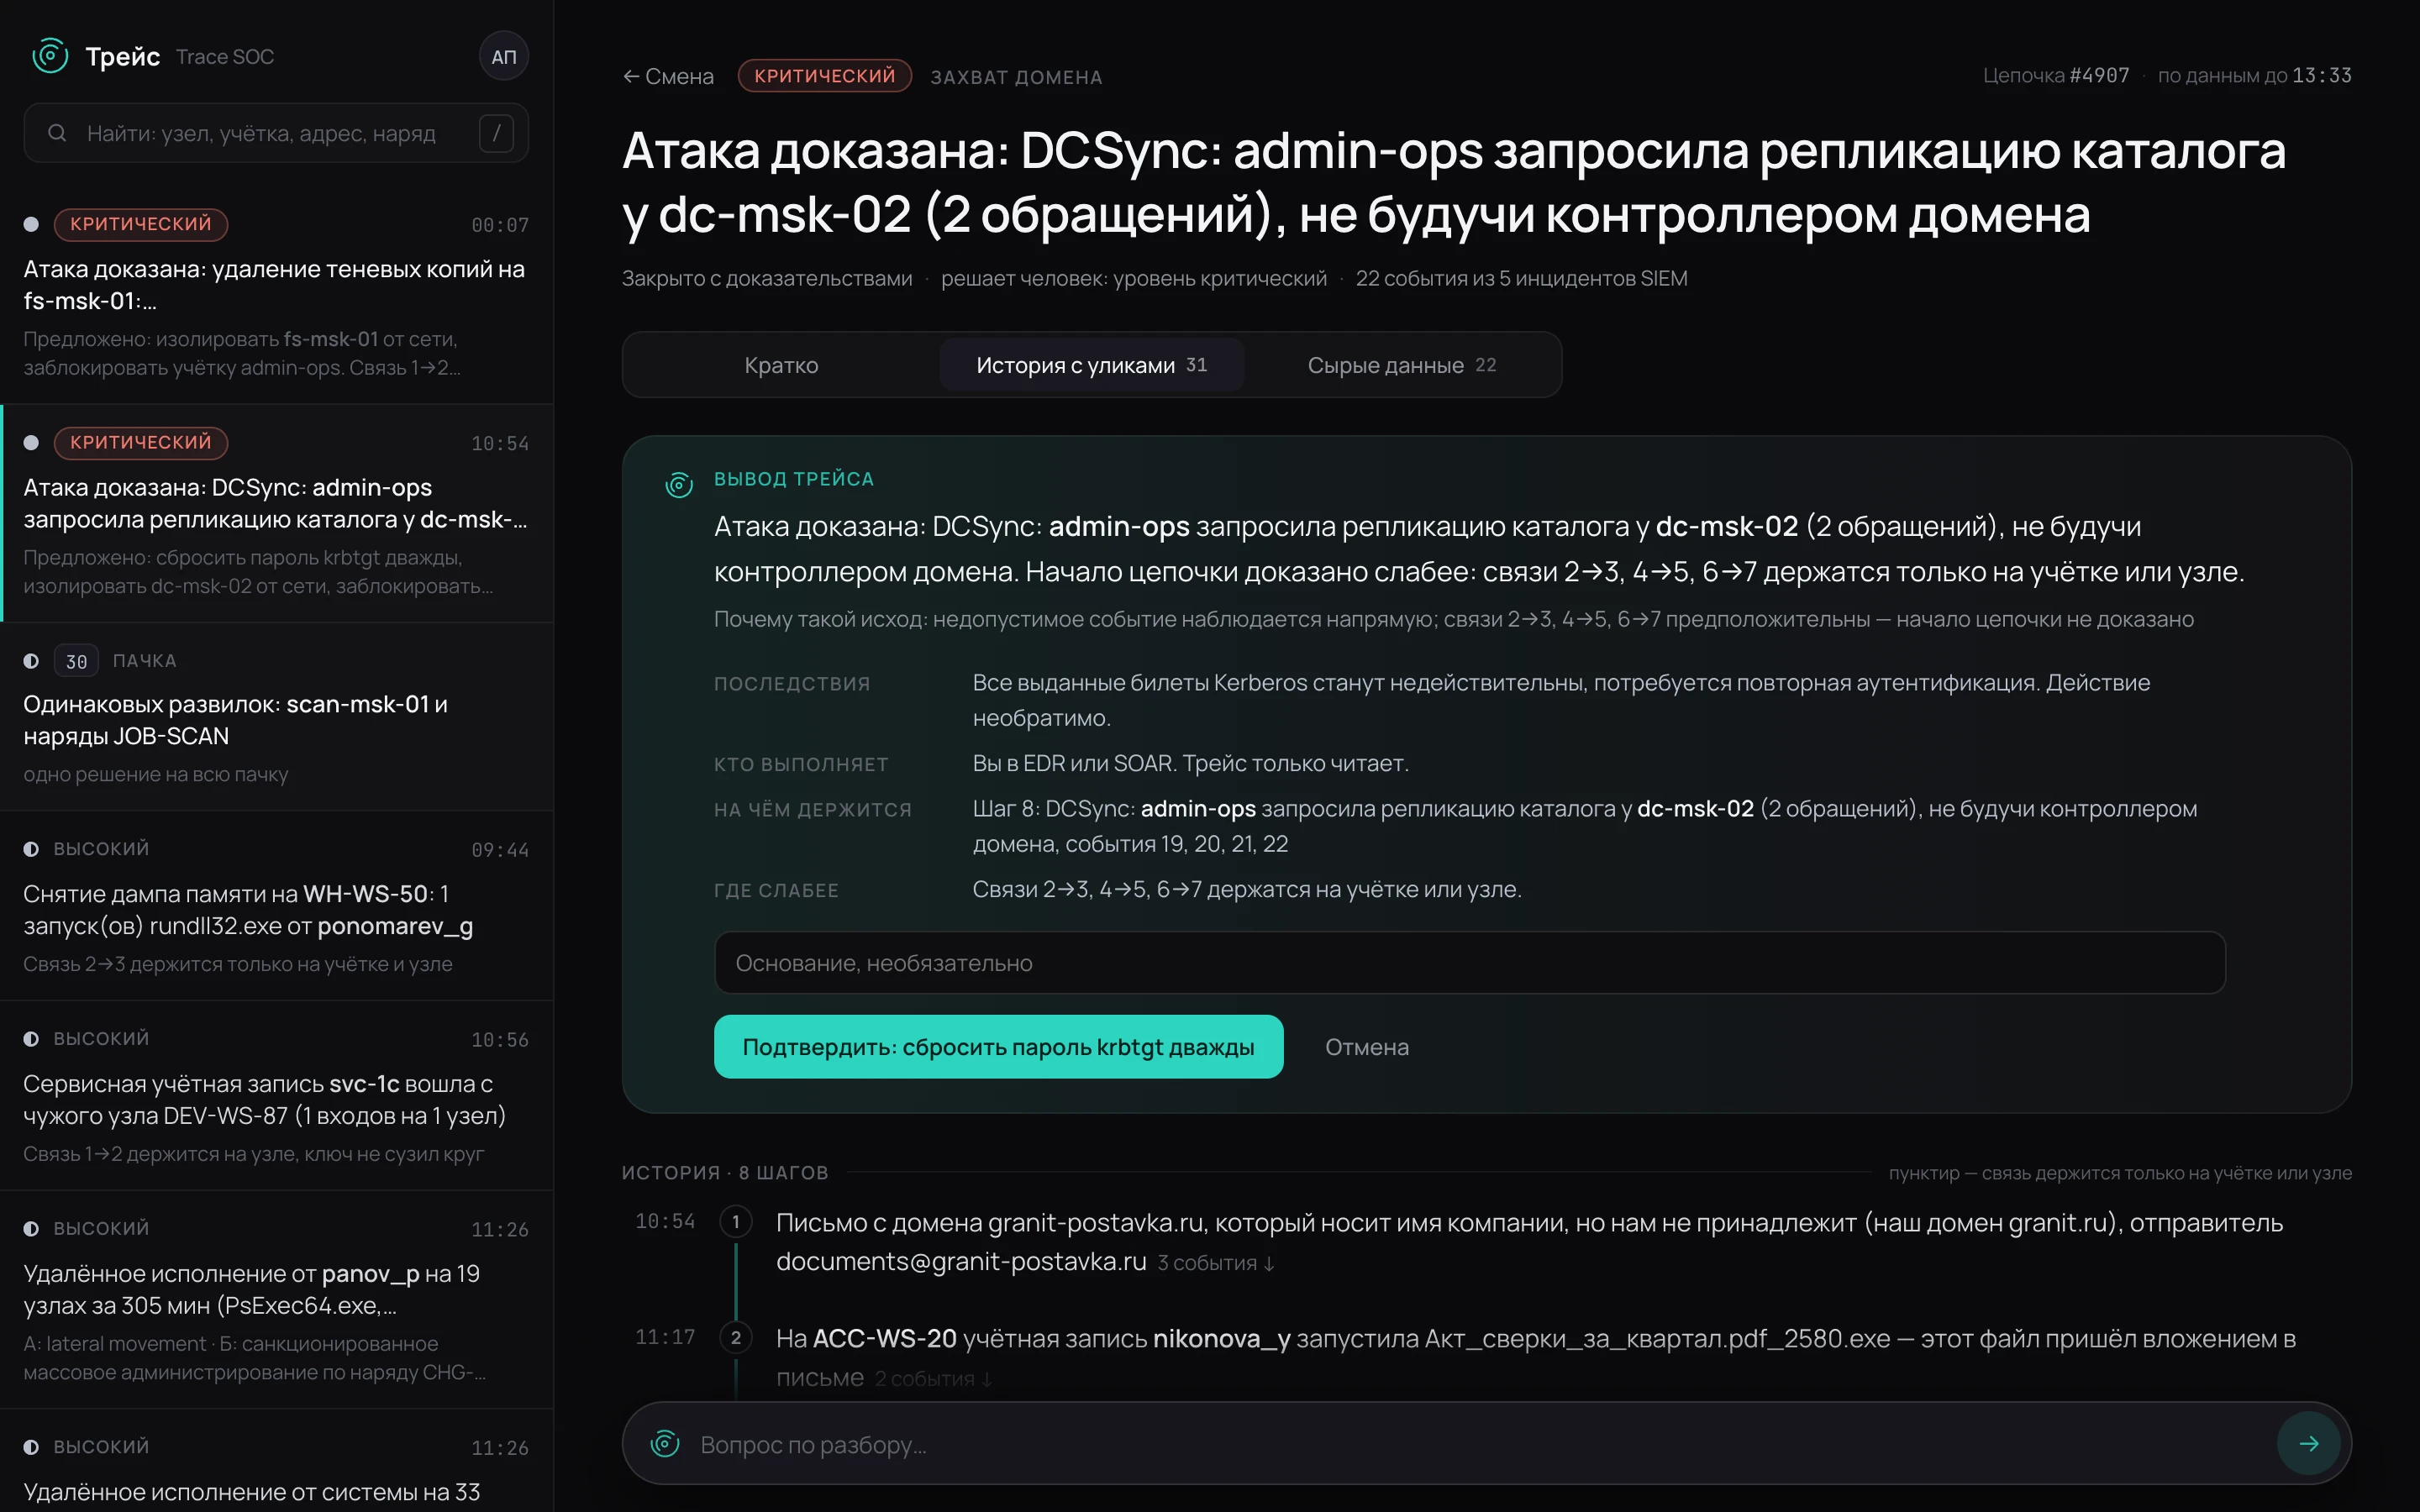Screen dimensions: 2420x1512
Task: Expand 2 события under step 2
Action: (933, 1379)
